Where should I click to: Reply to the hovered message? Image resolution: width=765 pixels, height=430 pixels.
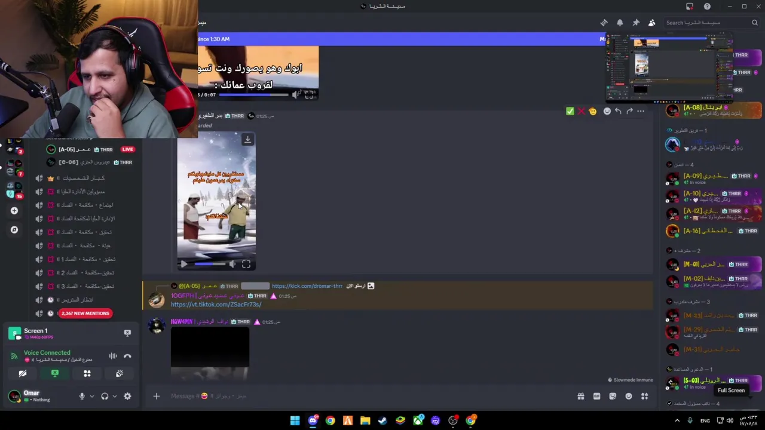click(618, 111)
